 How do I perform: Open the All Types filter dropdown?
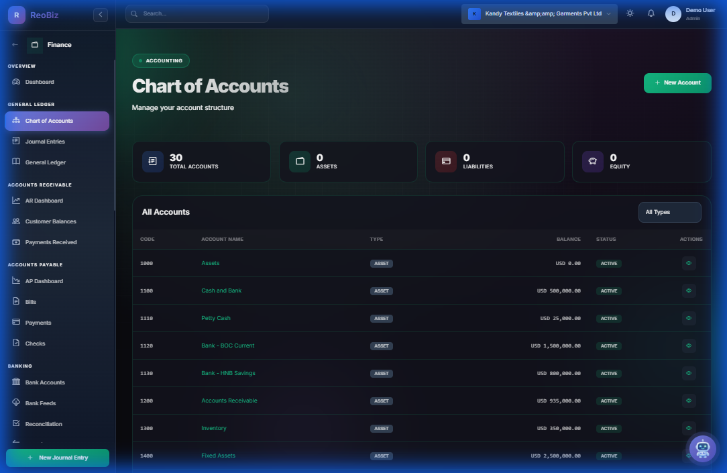pyautogui.click(x=669, y=212)
